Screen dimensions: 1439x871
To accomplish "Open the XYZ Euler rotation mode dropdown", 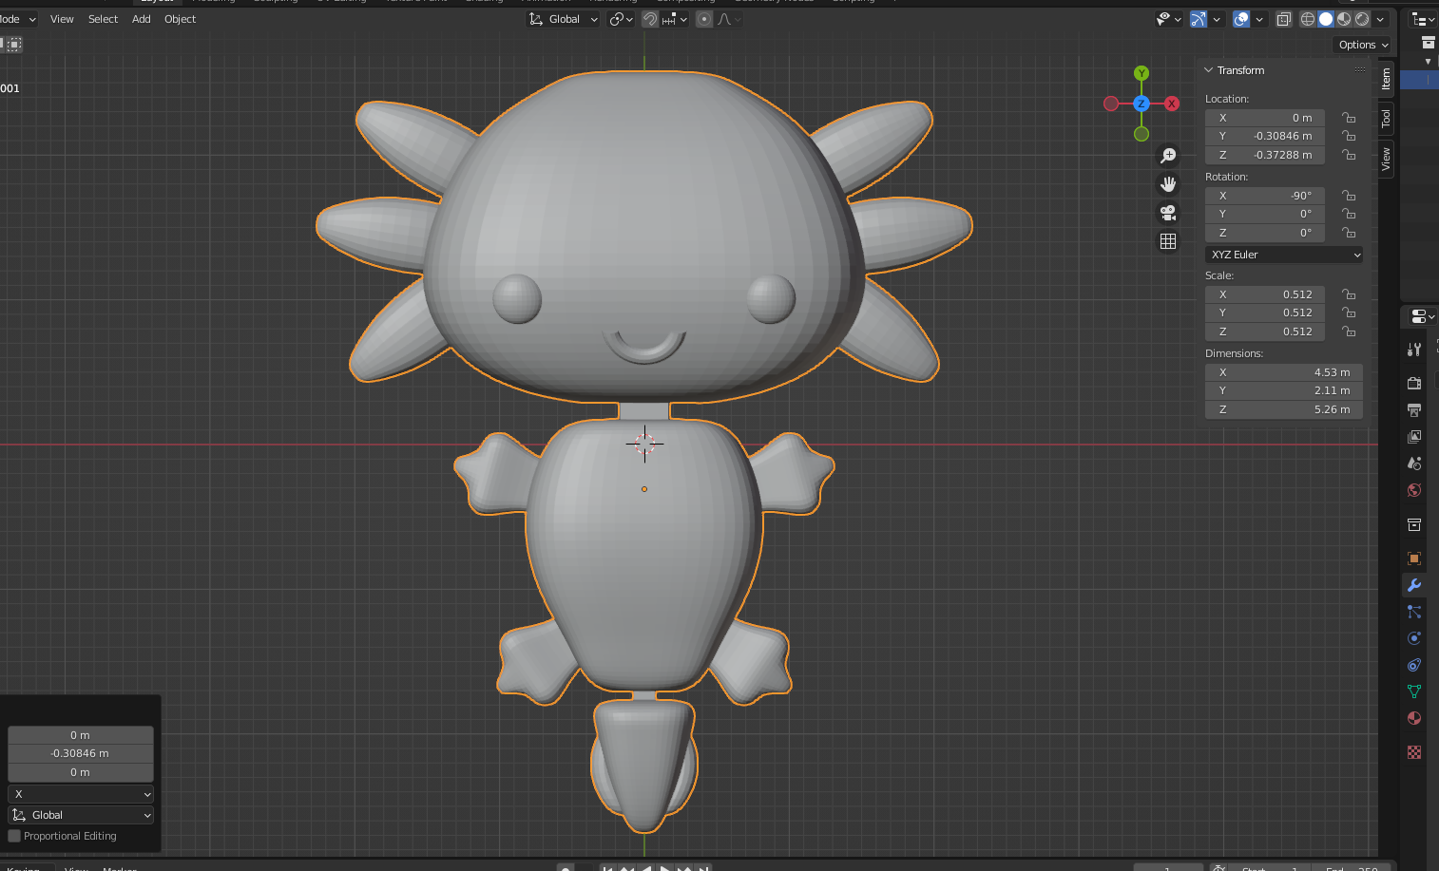I will (1285, 255).
